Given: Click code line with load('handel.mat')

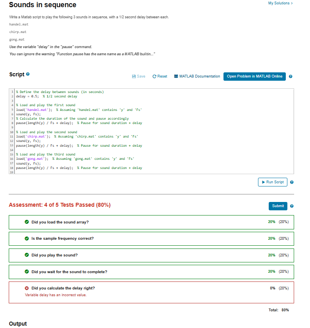Looking at the screenshot, I should [79, 110].
